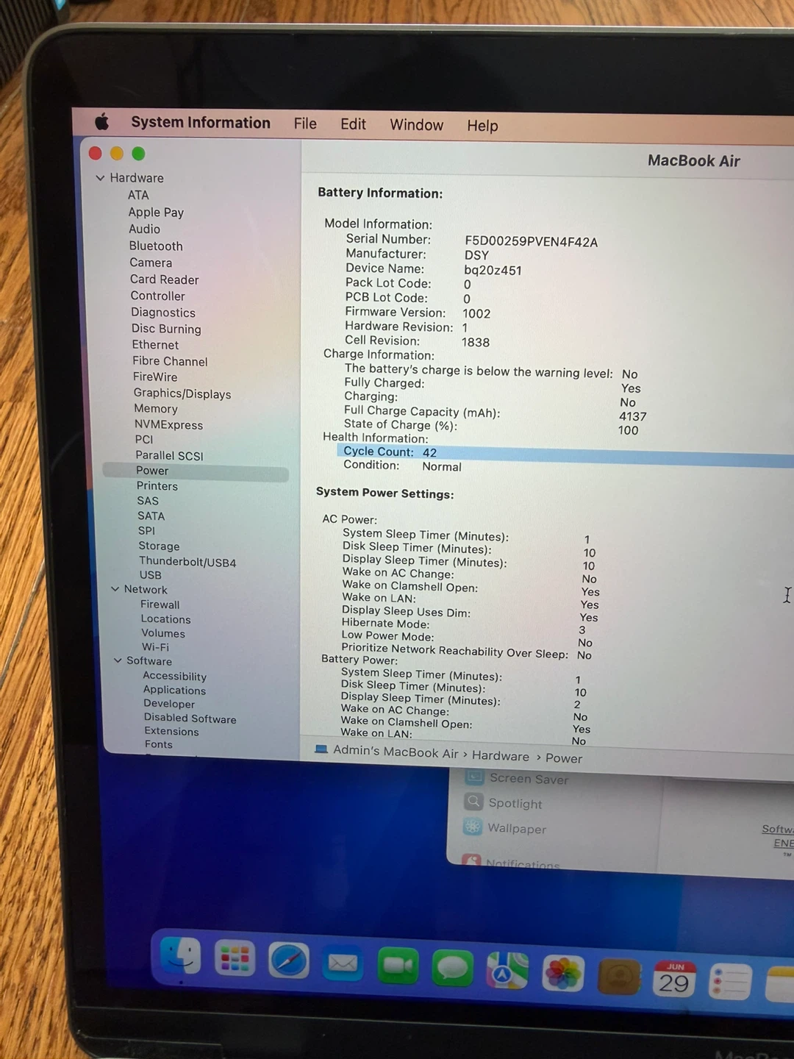
Task: Open Messages from the Dock
Action: pos(452,967)
